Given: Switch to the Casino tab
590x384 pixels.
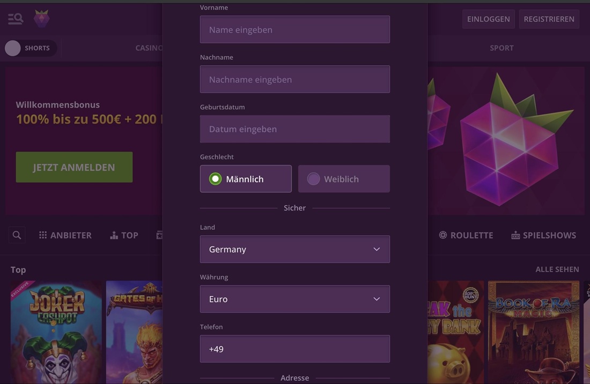Looking at the screenshot, I should coord(149,48).
